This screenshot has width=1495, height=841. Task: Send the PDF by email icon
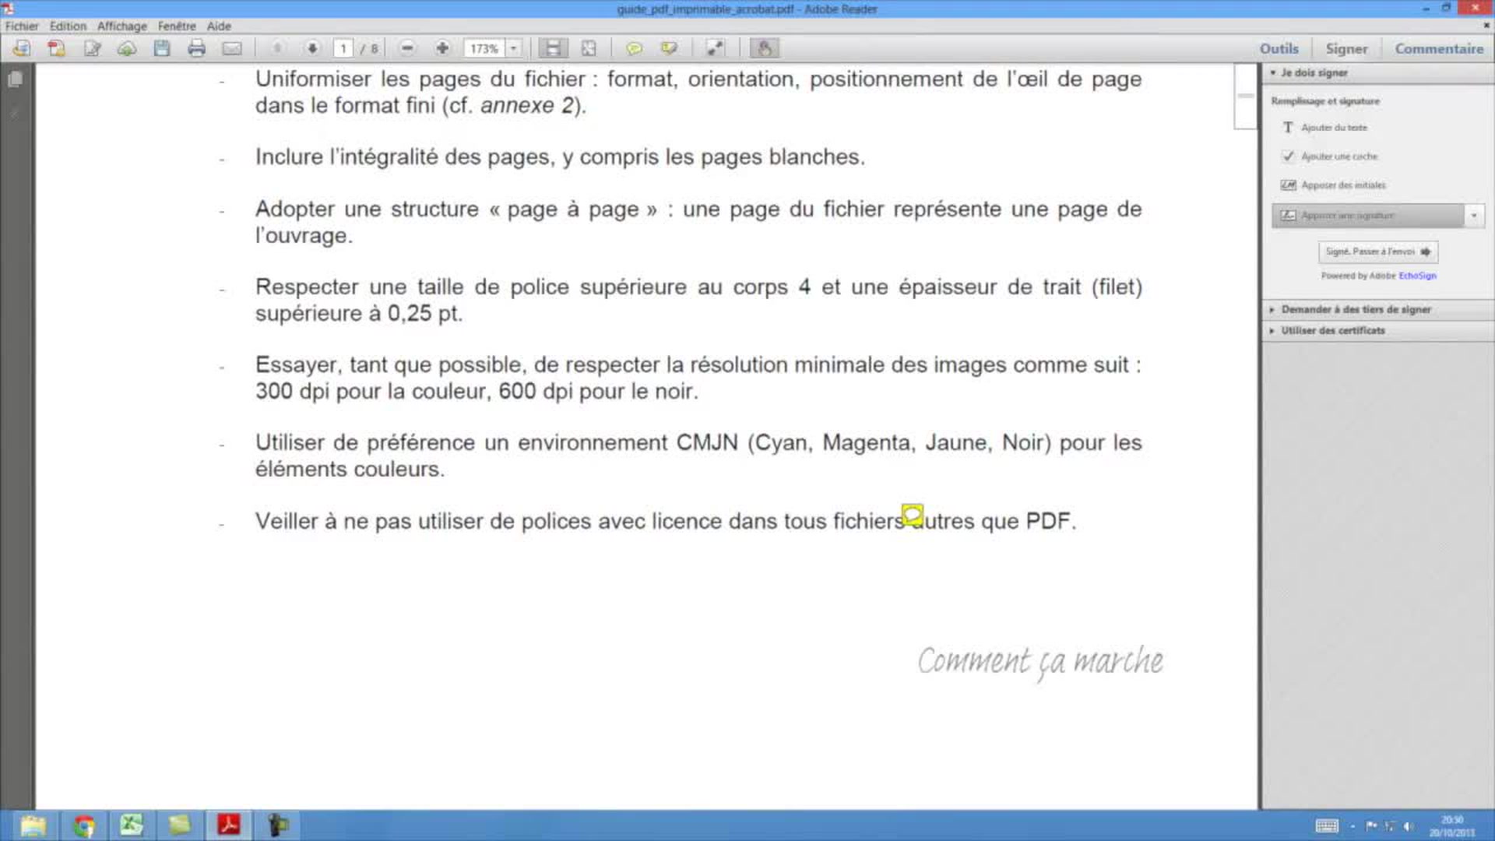click(233, 48)
